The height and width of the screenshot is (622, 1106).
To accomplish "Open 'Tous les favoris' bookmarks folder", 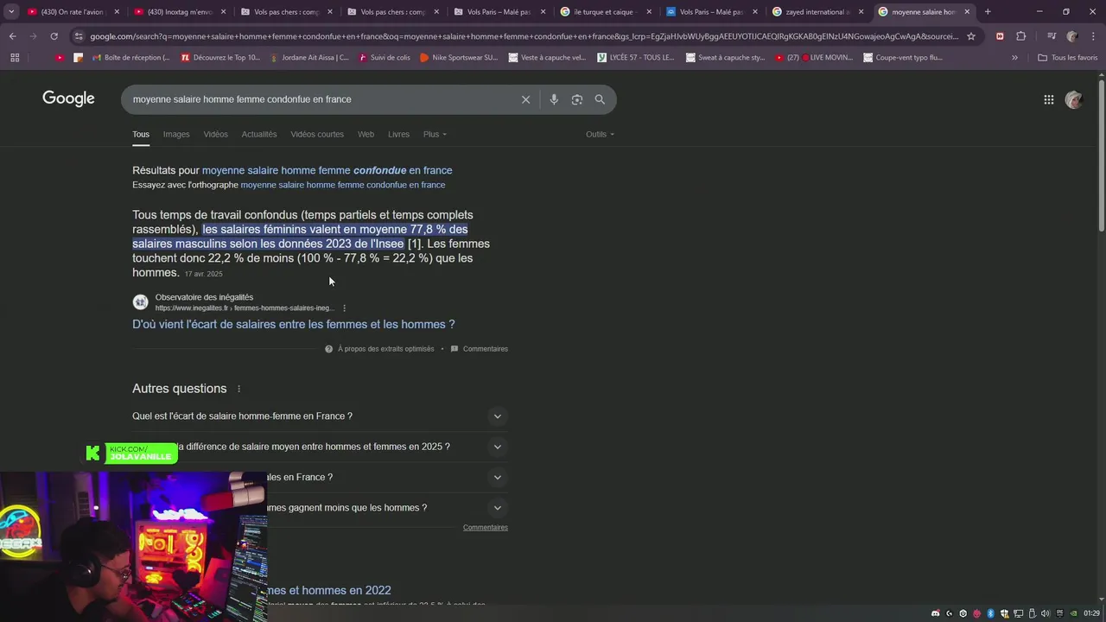I will [1068, 57].
